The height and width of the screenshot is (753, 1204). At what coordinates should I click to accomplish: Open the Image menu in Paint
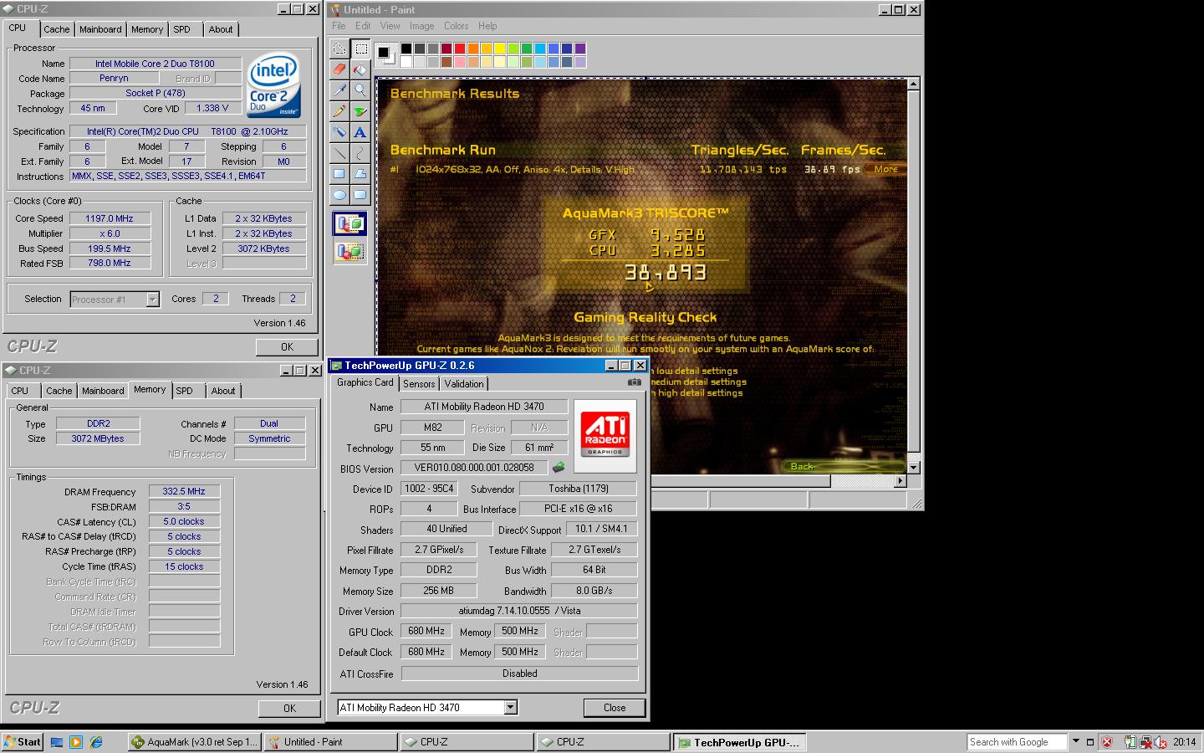(421, 26)
